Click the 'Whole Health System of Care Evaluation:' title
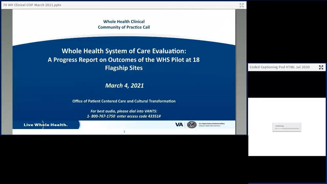Image resolution: width=327 pixels, height=184 pixels. (124, 51)
